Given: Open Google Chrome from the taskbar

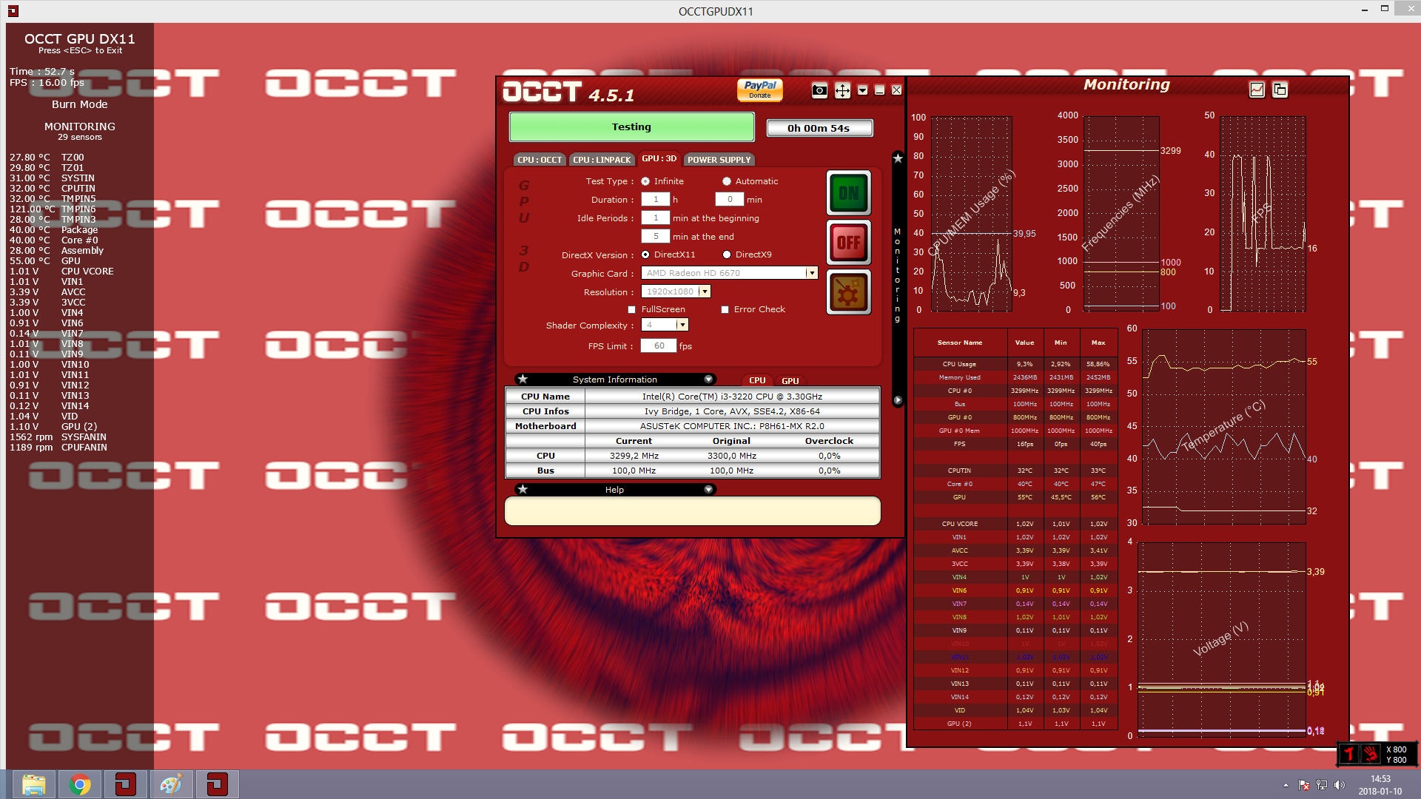Looking at the screenshot, I should 80,784.
